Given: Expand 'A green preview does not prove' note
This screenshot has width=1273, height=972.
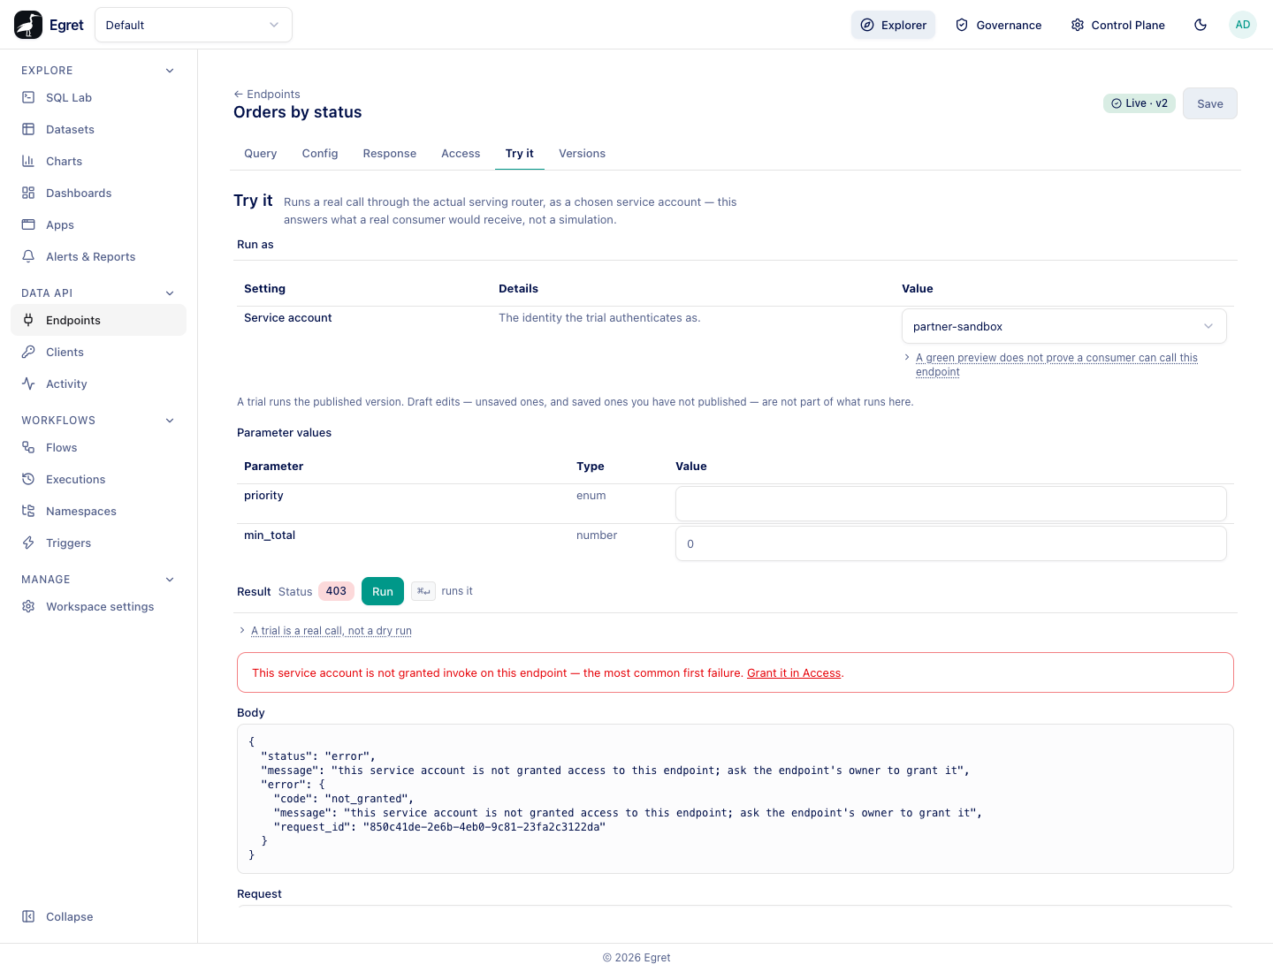Looking at the screenshot, I should (1056, 364).
